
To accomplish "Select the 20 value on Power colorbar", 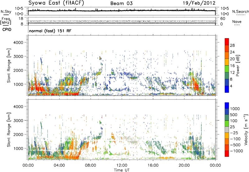I will click(232, 59).
